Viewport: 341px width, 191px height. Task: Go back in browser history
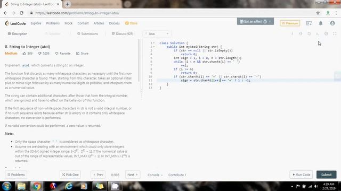coord(5,13)
